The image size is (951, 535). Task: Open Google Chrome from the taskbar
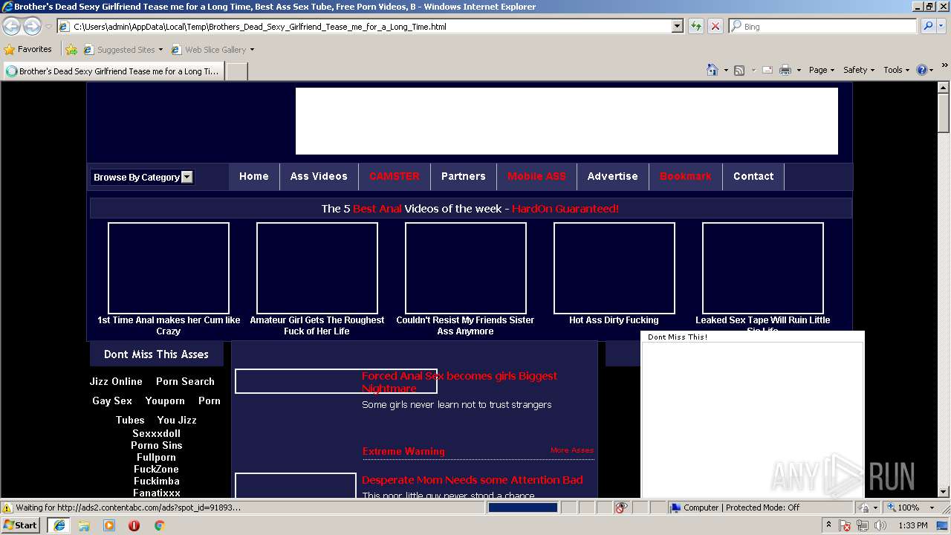[159, 525]
